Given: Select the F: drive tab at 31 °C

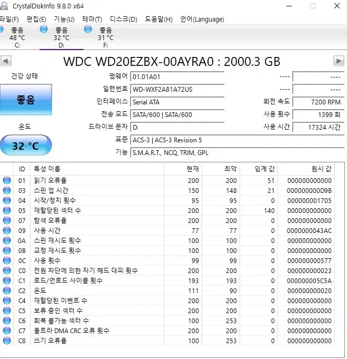Looking at the screenshot, I should point(105,37).
